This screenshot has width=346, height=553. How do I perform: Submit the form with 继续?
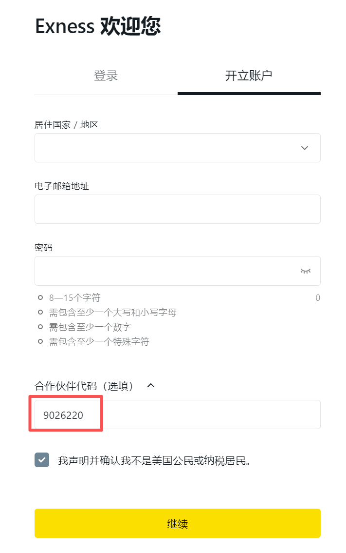177,523
